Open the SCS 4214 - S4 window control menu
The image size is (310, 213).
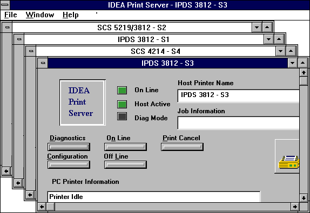[x=31, y=51]
